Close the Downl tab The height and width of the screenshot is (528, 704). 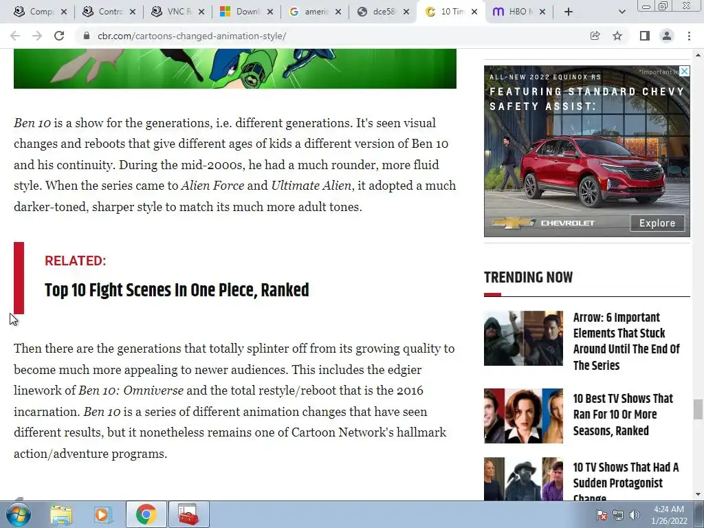click(x=269, y=12)
